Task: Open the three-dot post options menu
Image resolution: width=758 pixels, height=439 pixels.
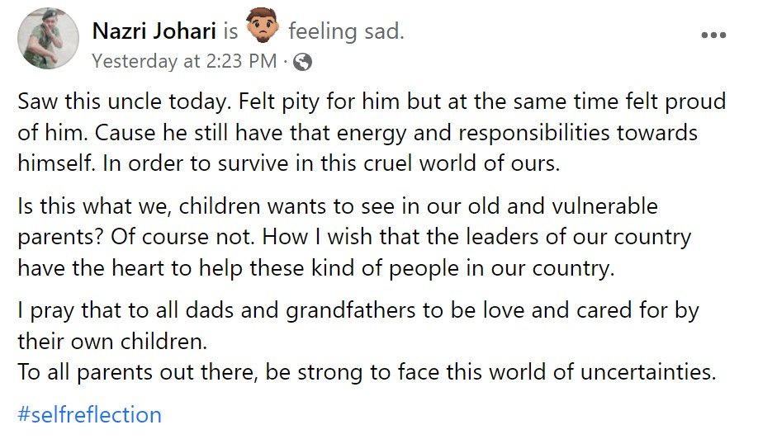Action: click(x=713, y=35)
